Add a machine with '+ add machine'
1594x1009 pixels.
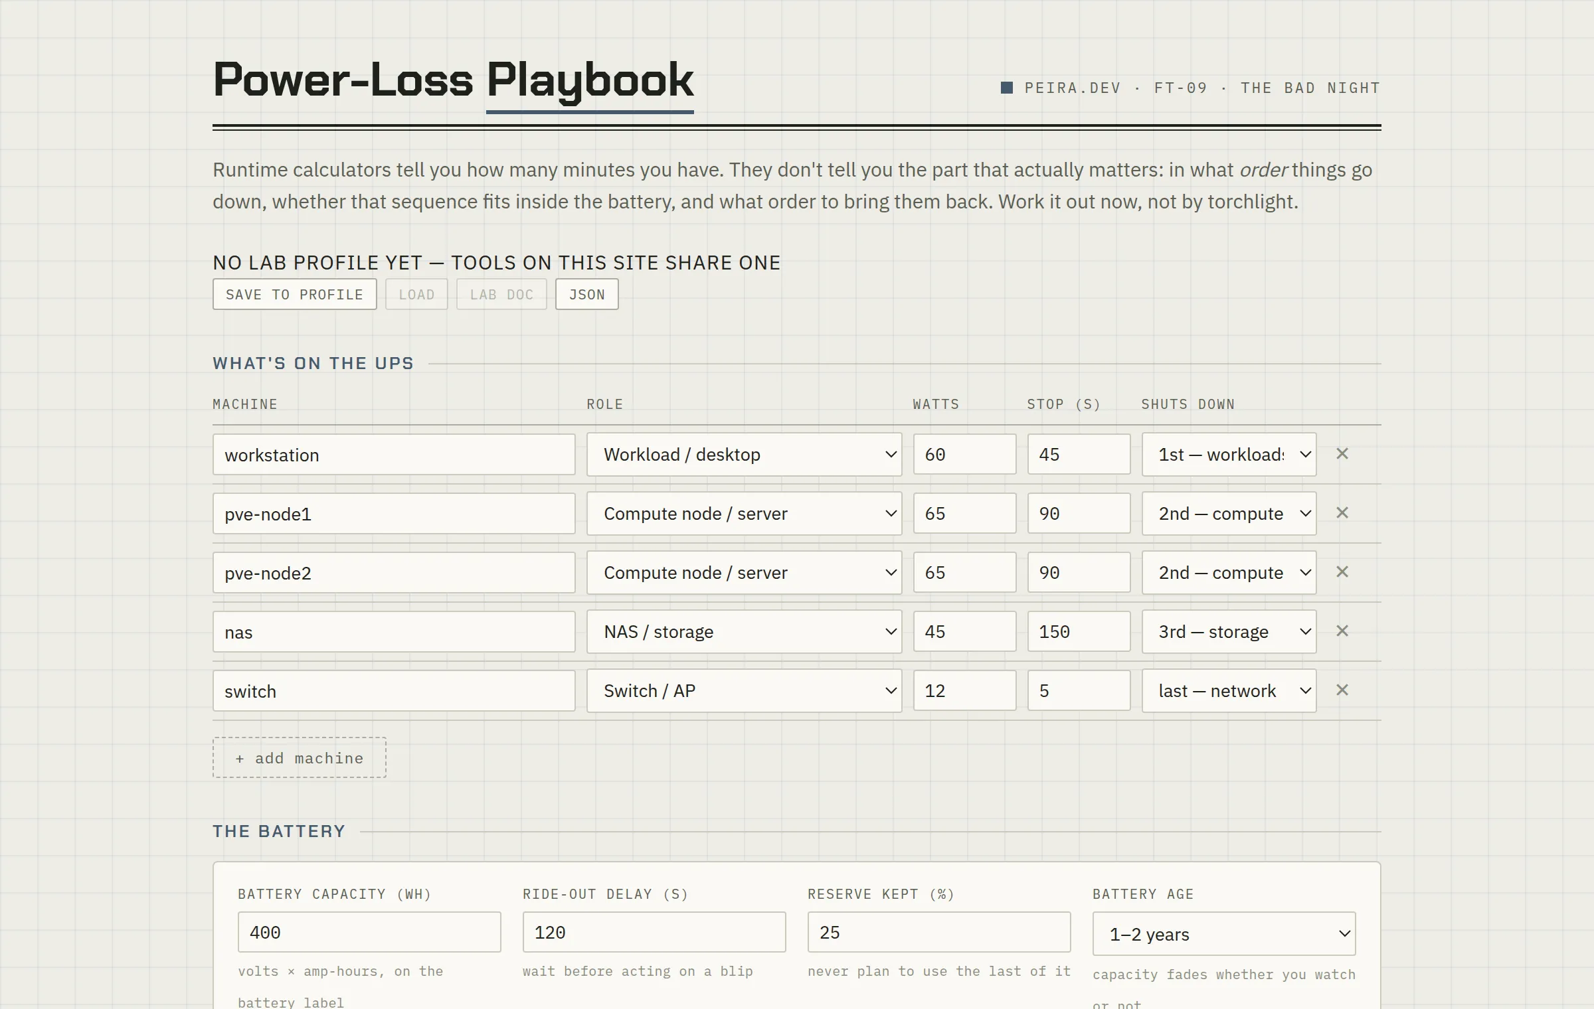click(x=300, y=757)
